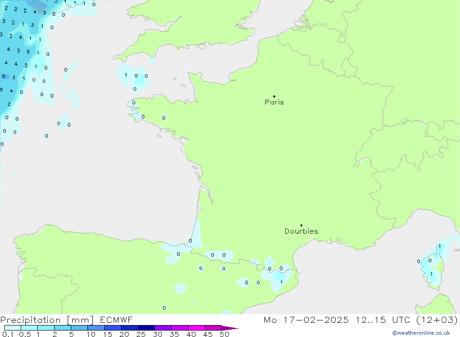Click the purple arrow end of the legend

(230, 328)
